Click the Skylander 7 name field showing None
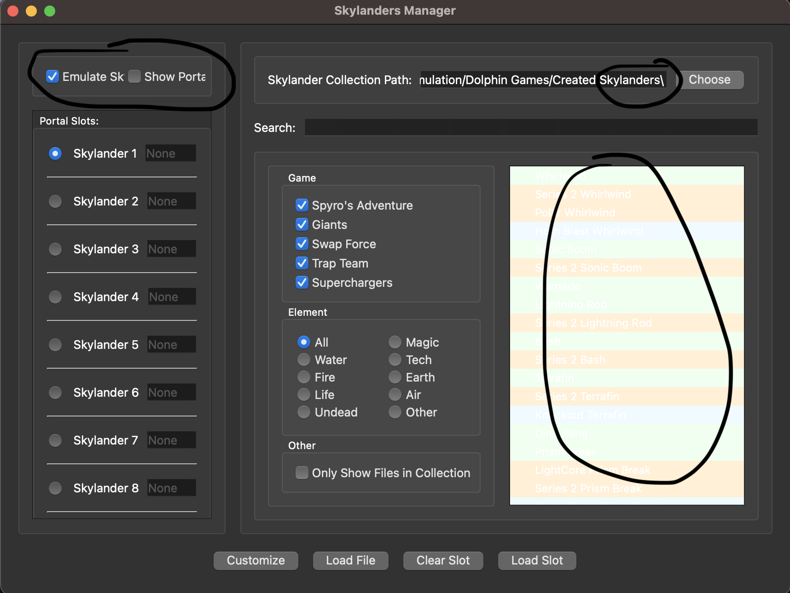Screen dimensions: 790x593 tap(172, 440)
